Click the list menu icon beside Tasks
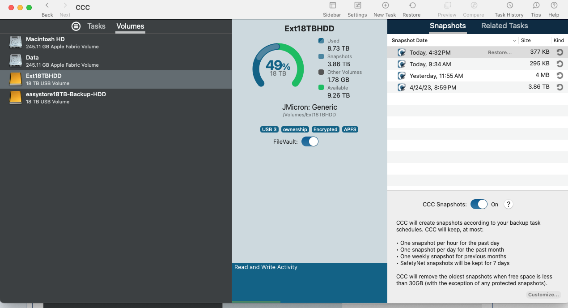Screen dimensions: 568x308 click(x=76, y=26)
